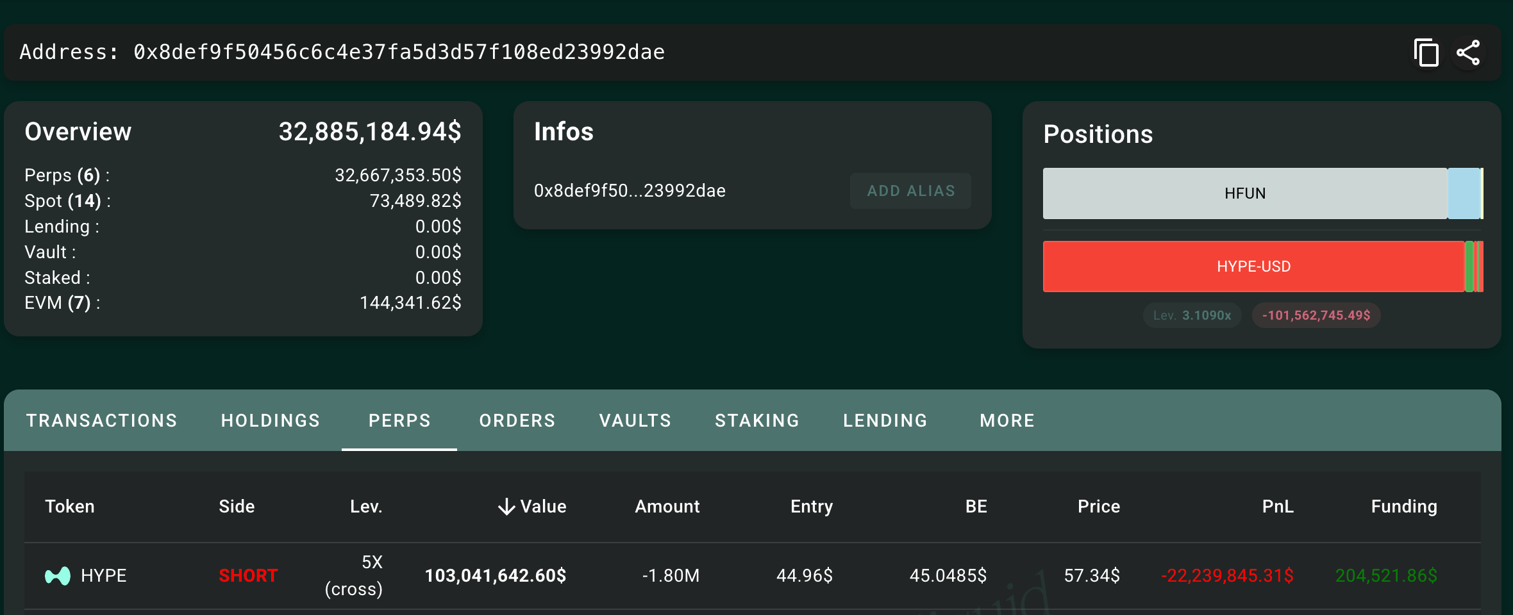Click the 45.0485$ break-even cell
The image size is (1513, 615).
948,576
